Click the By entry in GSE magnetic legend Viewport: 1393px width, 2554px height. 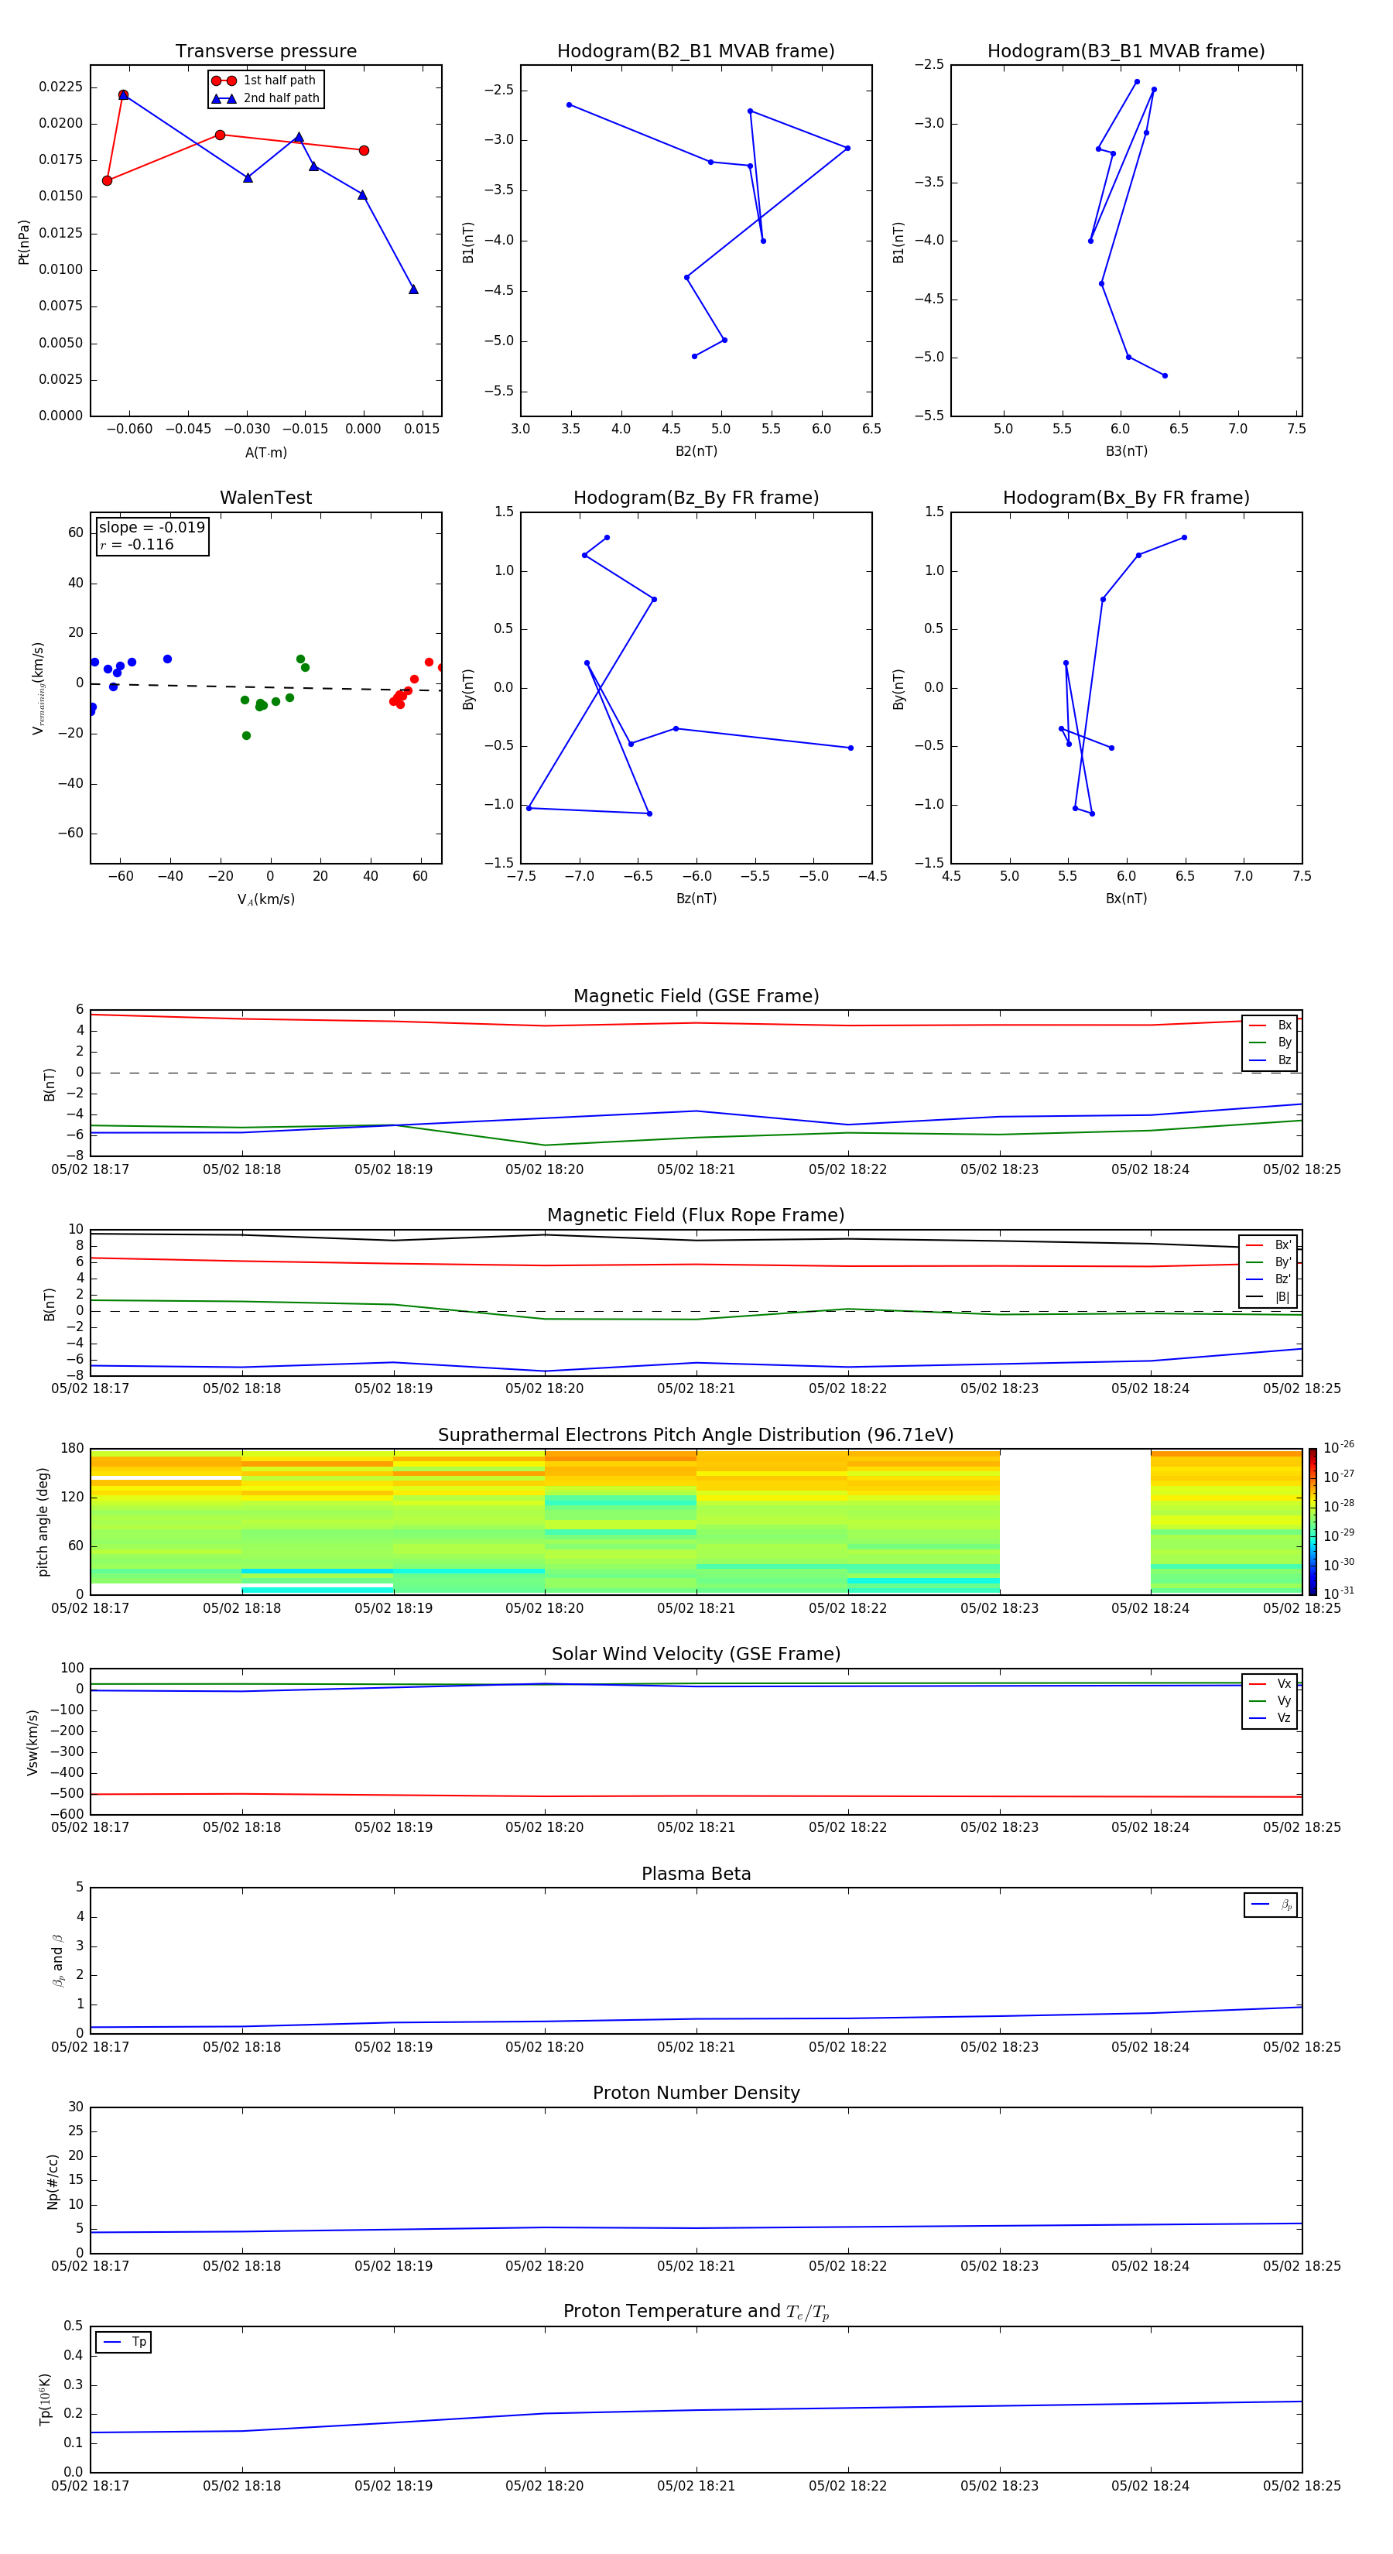pyautogui.click(x=1270, y=1042)
